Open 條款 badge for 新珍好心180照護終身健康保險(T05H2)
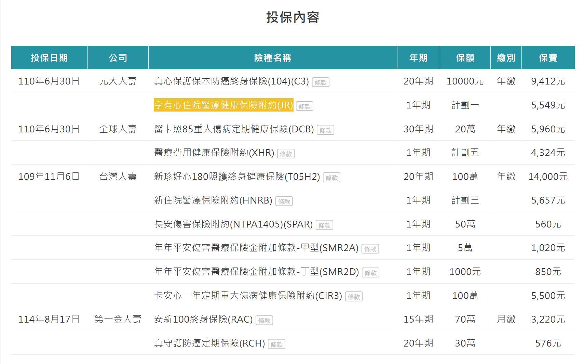 [331, 178]
